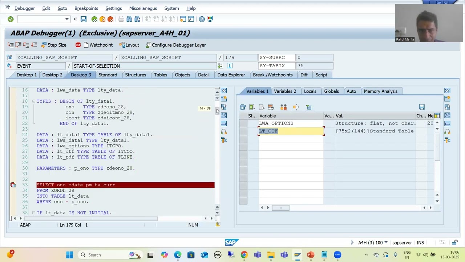Switch to the Locals tab
Viewport: 465px width, 262px height.
310,91
